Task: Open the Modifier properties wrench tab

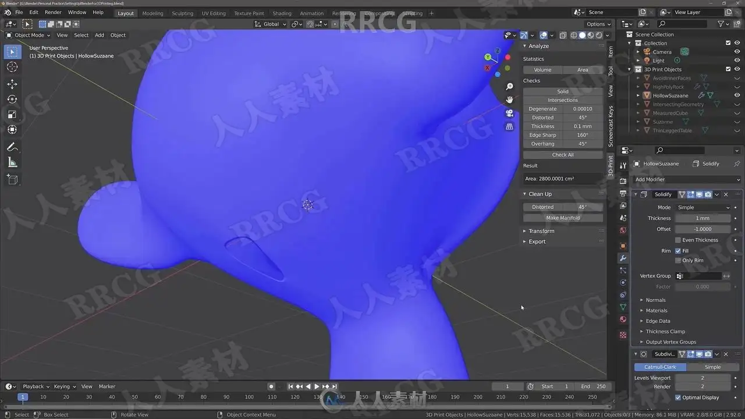Action: (x=623, y=258)
